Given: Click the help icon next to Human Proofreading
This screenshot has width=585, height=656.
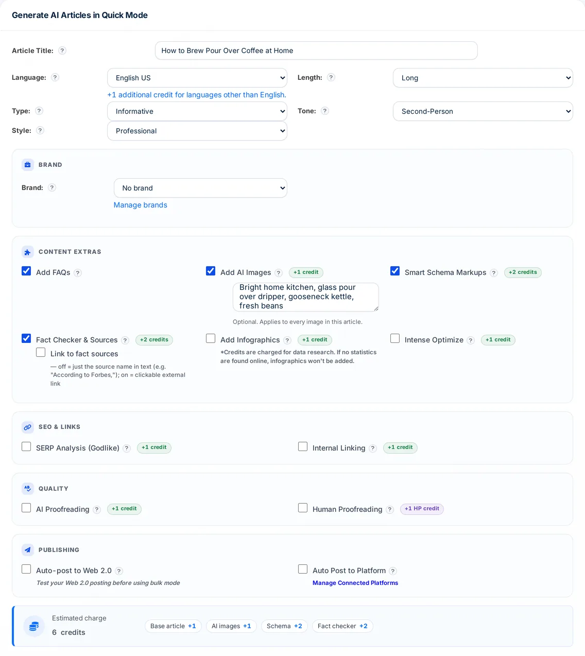Looking at the screenshot, I should [390, 510].
